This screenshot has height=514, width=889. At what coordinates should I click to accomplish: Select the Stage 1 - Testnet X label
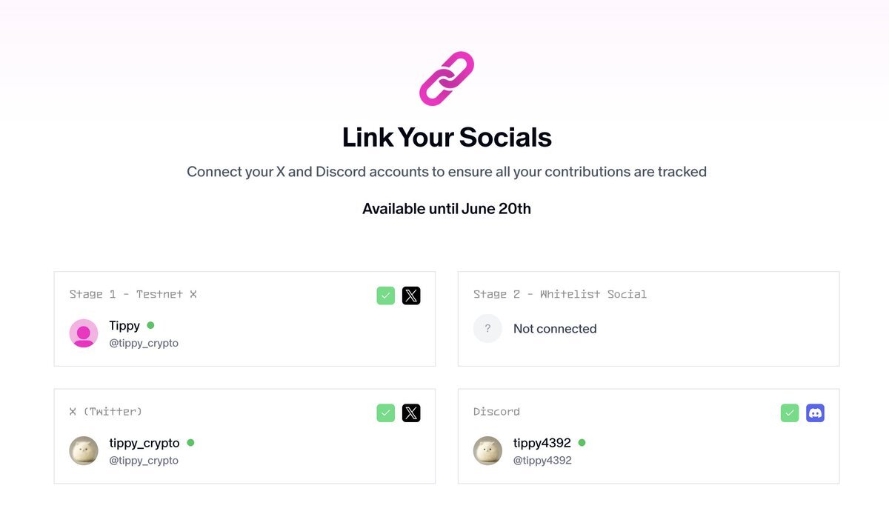click(133, 294)
